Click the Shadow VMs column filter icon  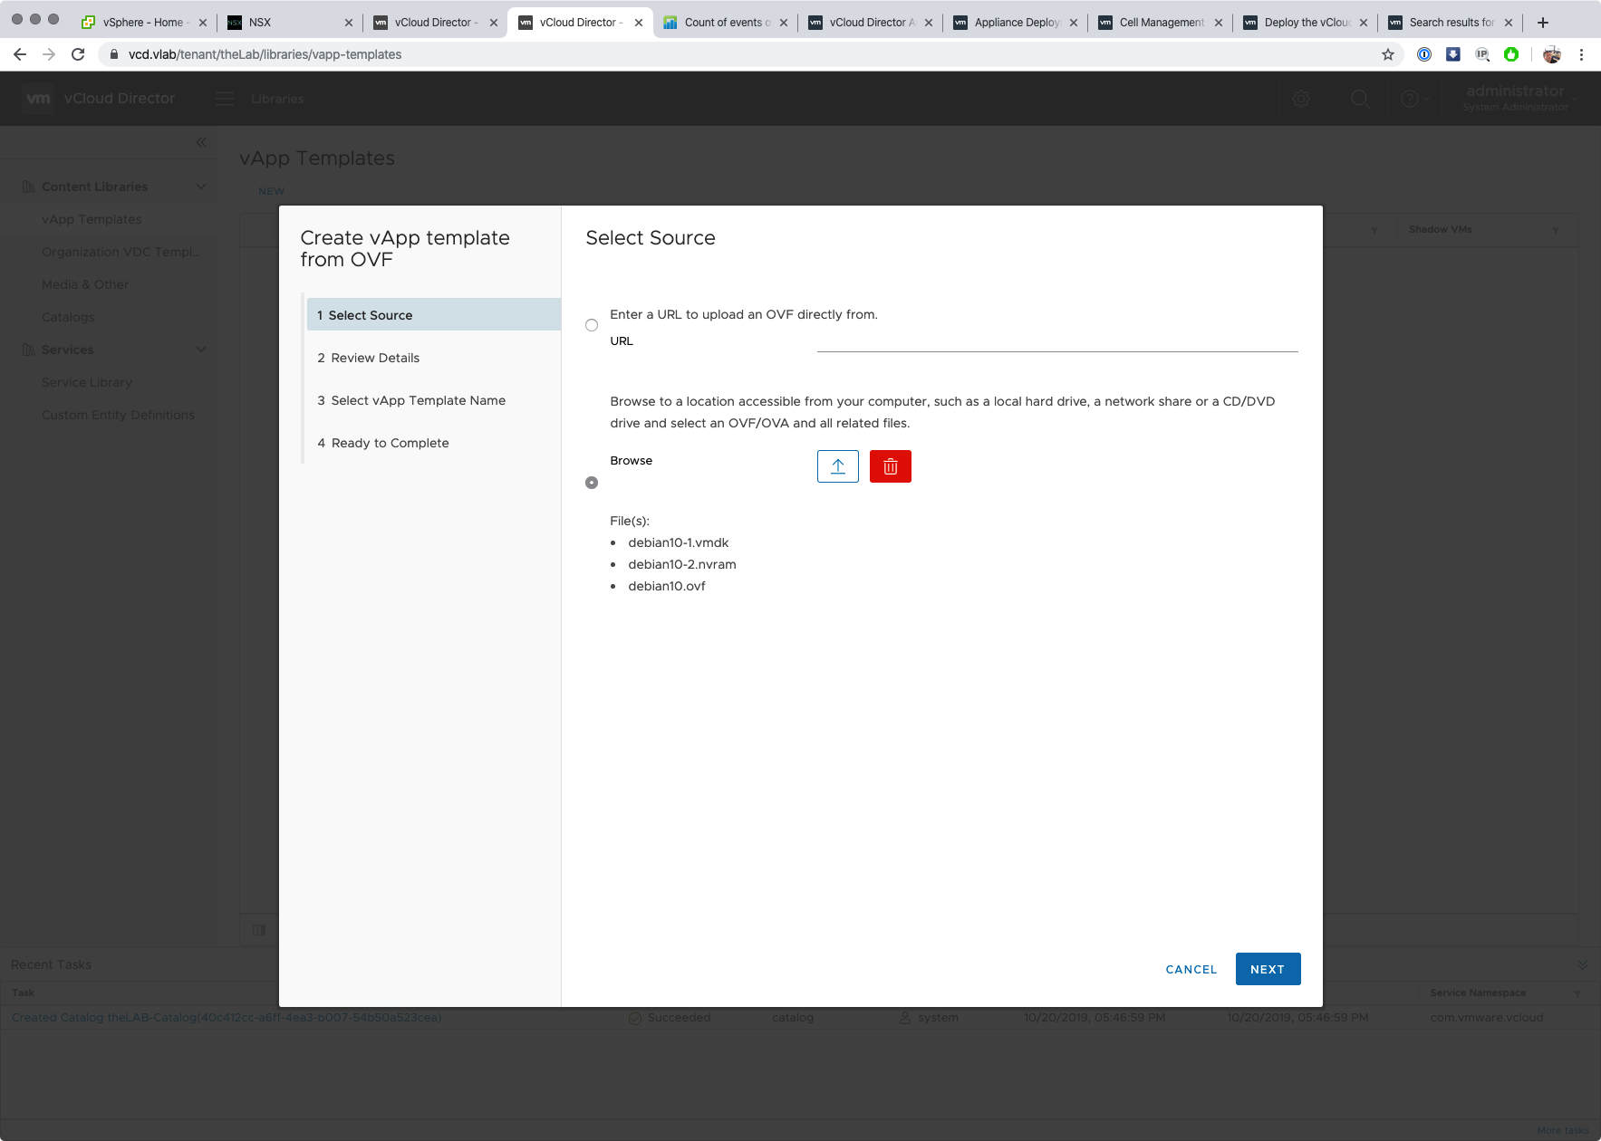pos(1556,230)
